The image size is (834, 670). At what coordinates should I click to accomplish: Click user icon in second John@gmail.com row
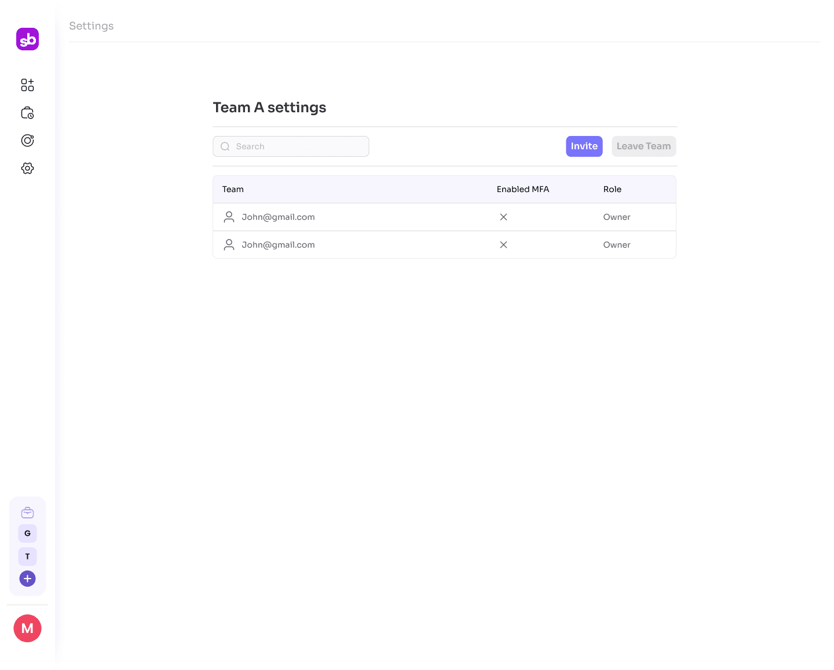point(229,245)
